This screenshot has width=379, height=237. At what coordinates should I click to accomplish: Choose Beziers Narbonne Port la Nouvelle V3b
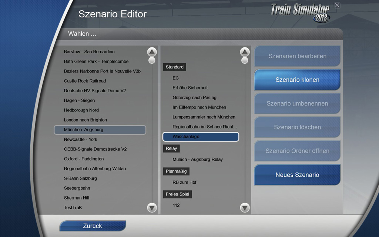(102, 71)
